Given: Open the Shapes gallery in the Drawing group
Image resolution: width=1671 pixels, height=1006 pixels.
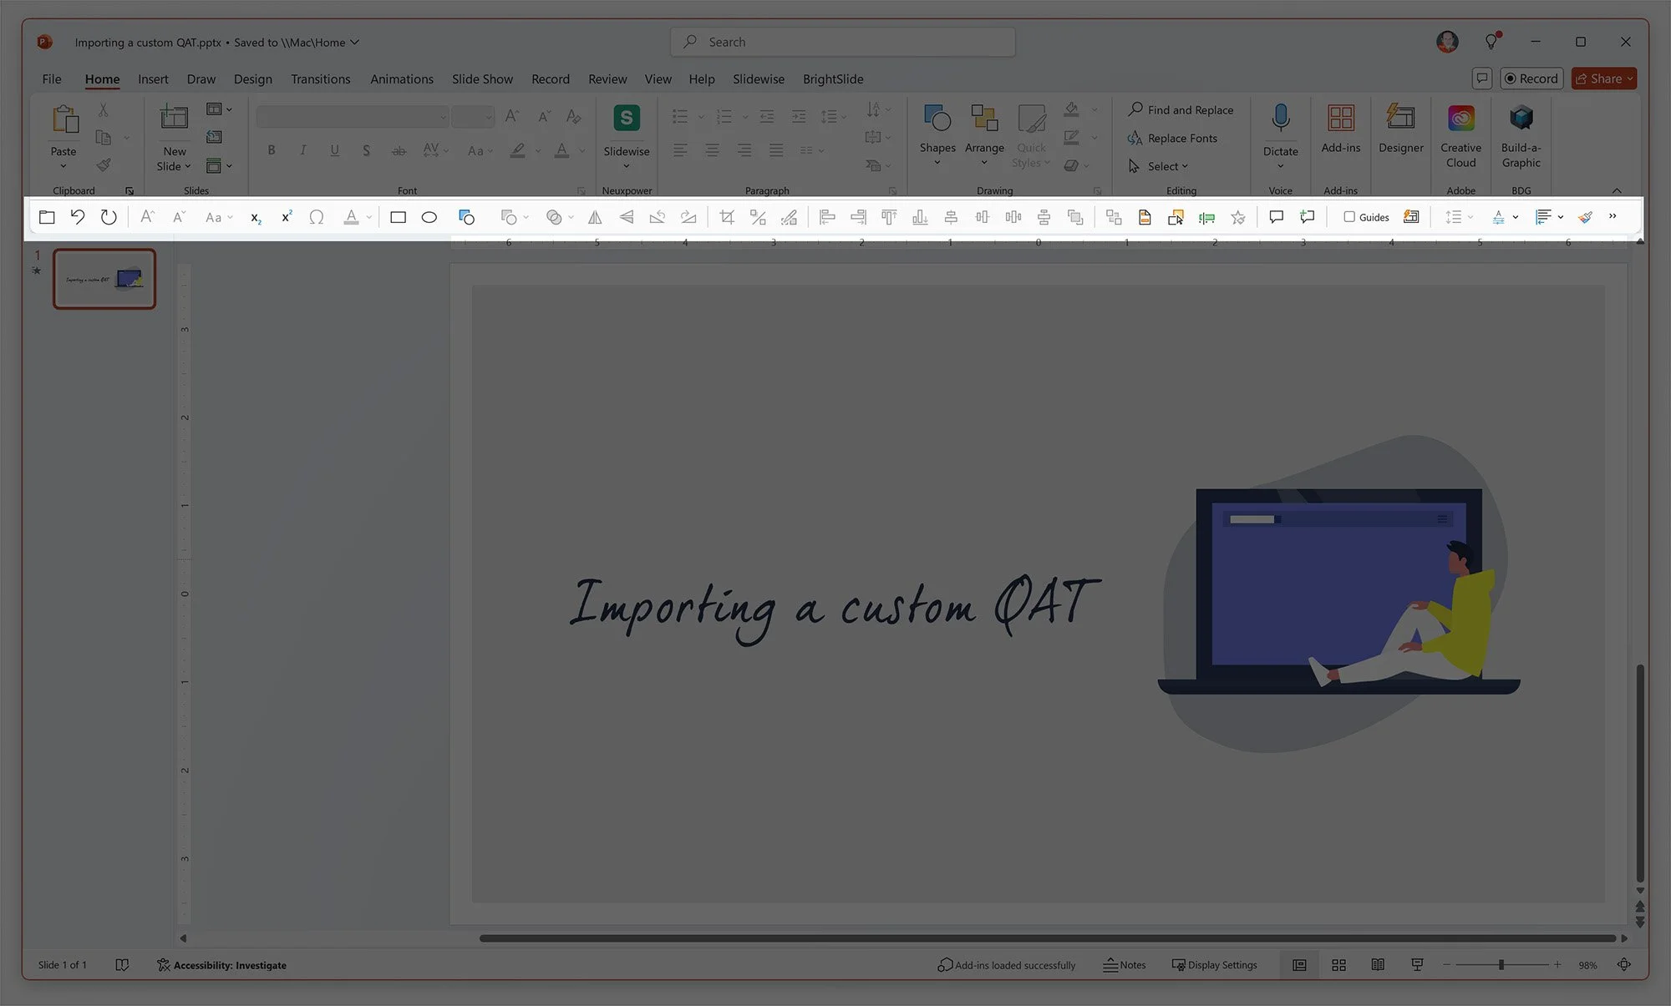Looking at the screenshot, I should tap(937, 134).
